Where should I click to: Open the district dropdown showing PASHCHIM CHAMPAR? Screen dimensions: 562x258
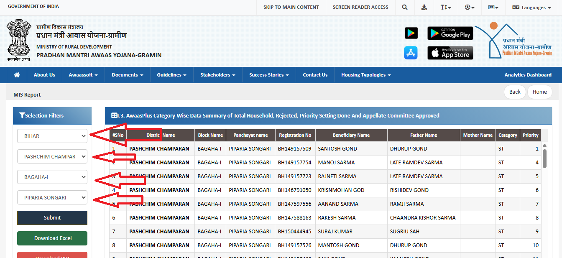pyautogui.click(x=52, y=156)
